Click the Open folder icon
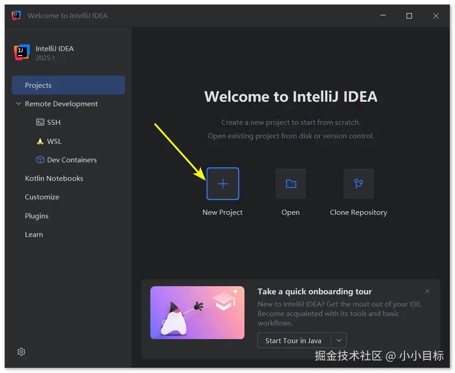The image size is (455, 373). click(x=291, y=184)
